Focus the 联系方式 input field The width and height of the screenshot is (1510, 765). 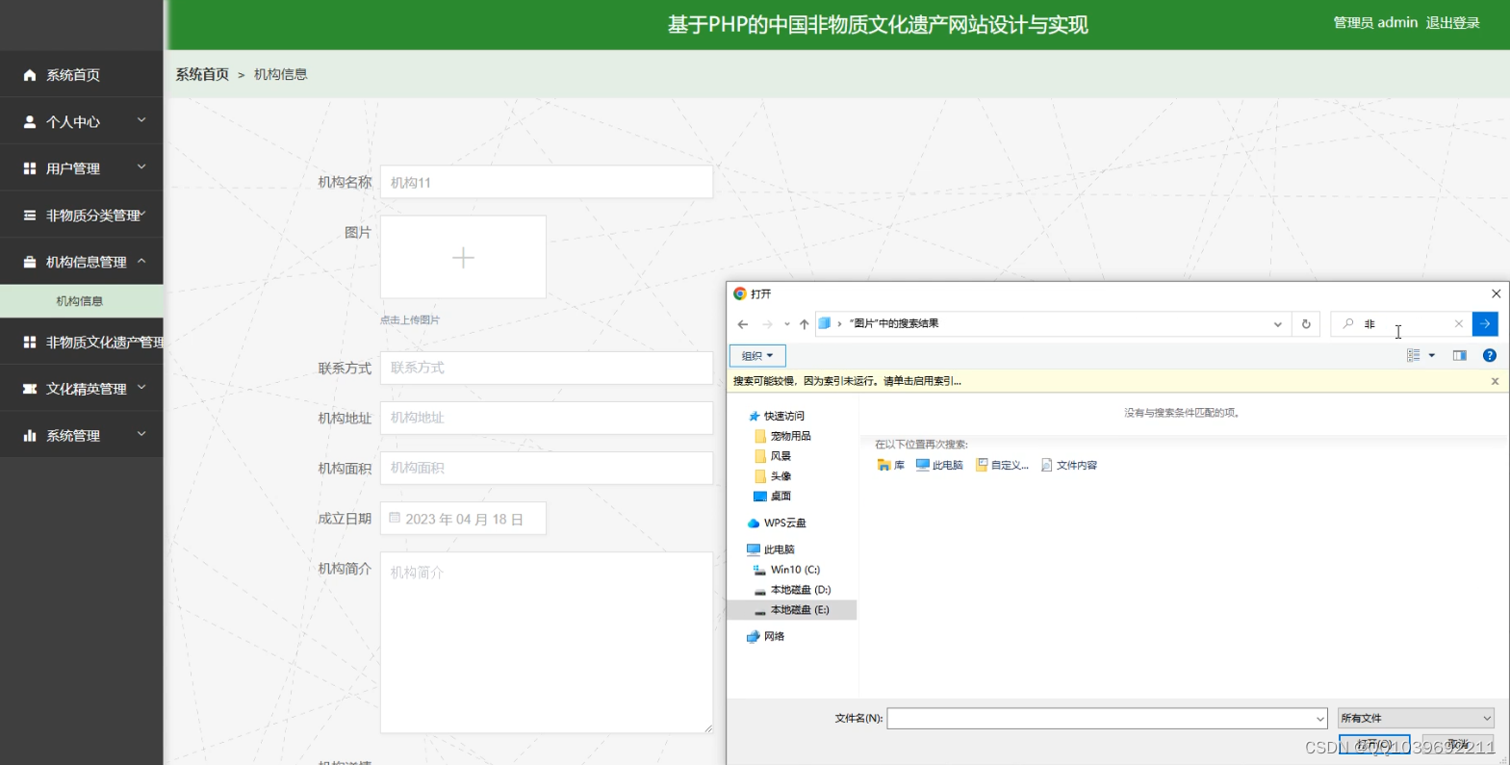pyautogui.click(x=547, y=368)
